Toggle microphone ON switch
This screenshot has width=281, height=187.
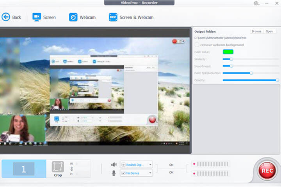[x=171, y=172]
